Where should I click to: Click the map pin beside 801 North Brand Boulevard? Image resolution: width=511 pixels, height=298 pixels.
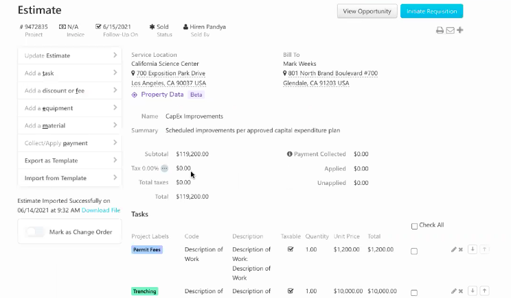(285, 73)
